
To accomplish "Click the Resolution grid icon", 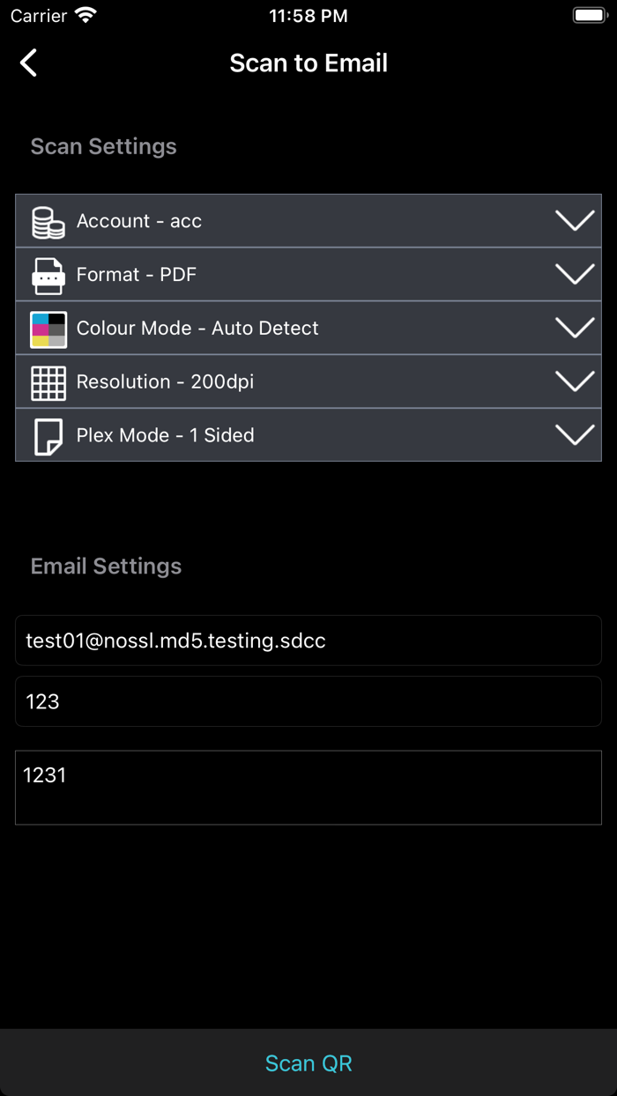I will tap(48, 381).
